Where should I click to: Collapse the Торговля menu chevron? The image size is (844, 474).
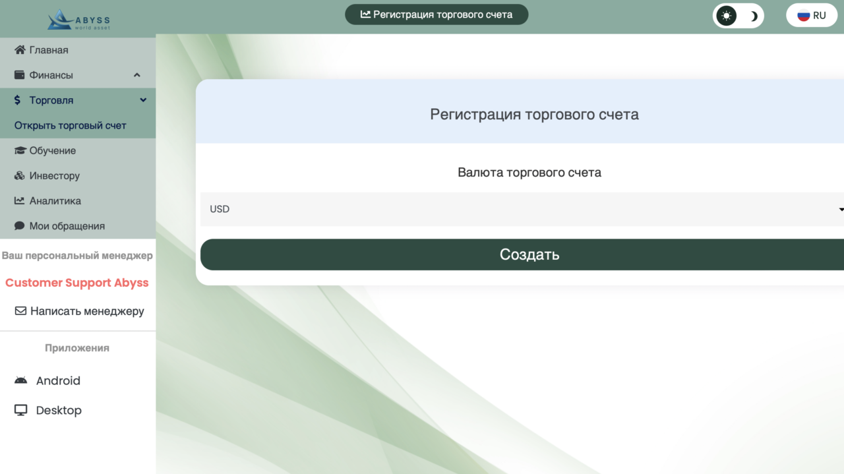pyautogui.click(x=143, y=100)
